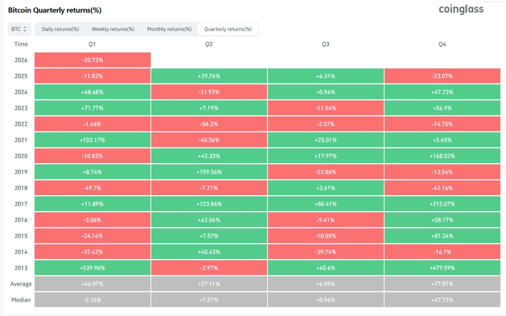Open the BTC coin selector dropdown
Image resolution: width=506 pixels, height=316 pixels.
(19, 29)
